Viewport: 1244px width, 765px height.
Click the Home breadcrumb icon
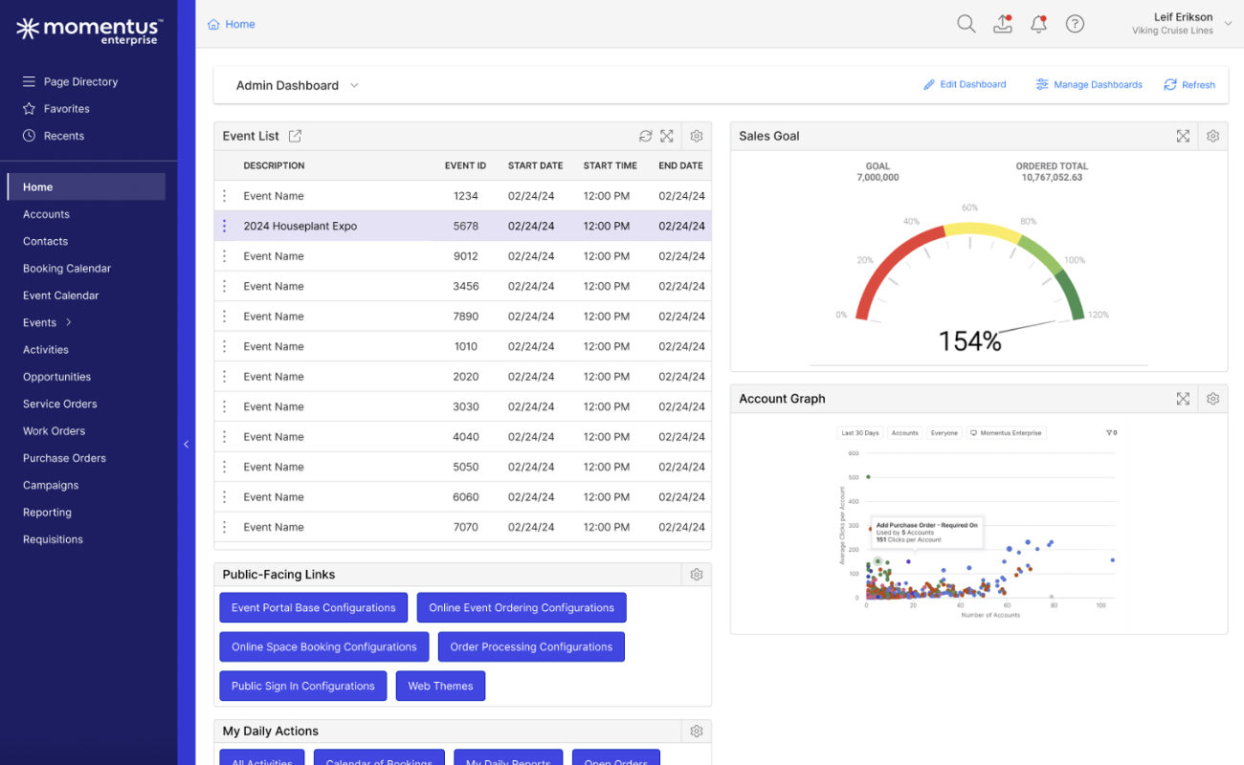coord(213,24)
